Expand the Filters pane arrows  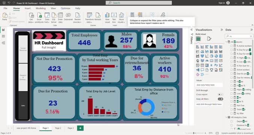(192, 30)
